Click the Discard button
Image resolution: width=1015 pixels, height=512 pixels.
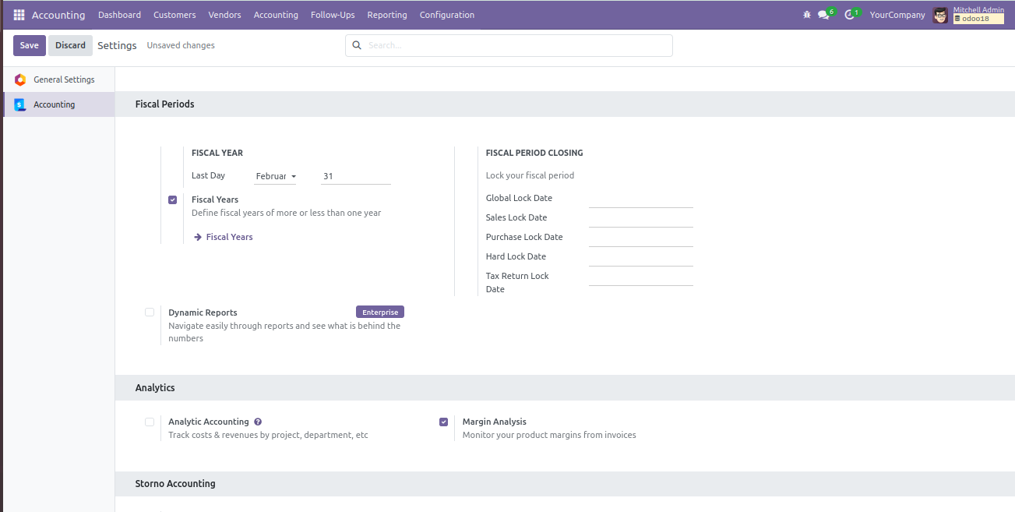(70, 45)
